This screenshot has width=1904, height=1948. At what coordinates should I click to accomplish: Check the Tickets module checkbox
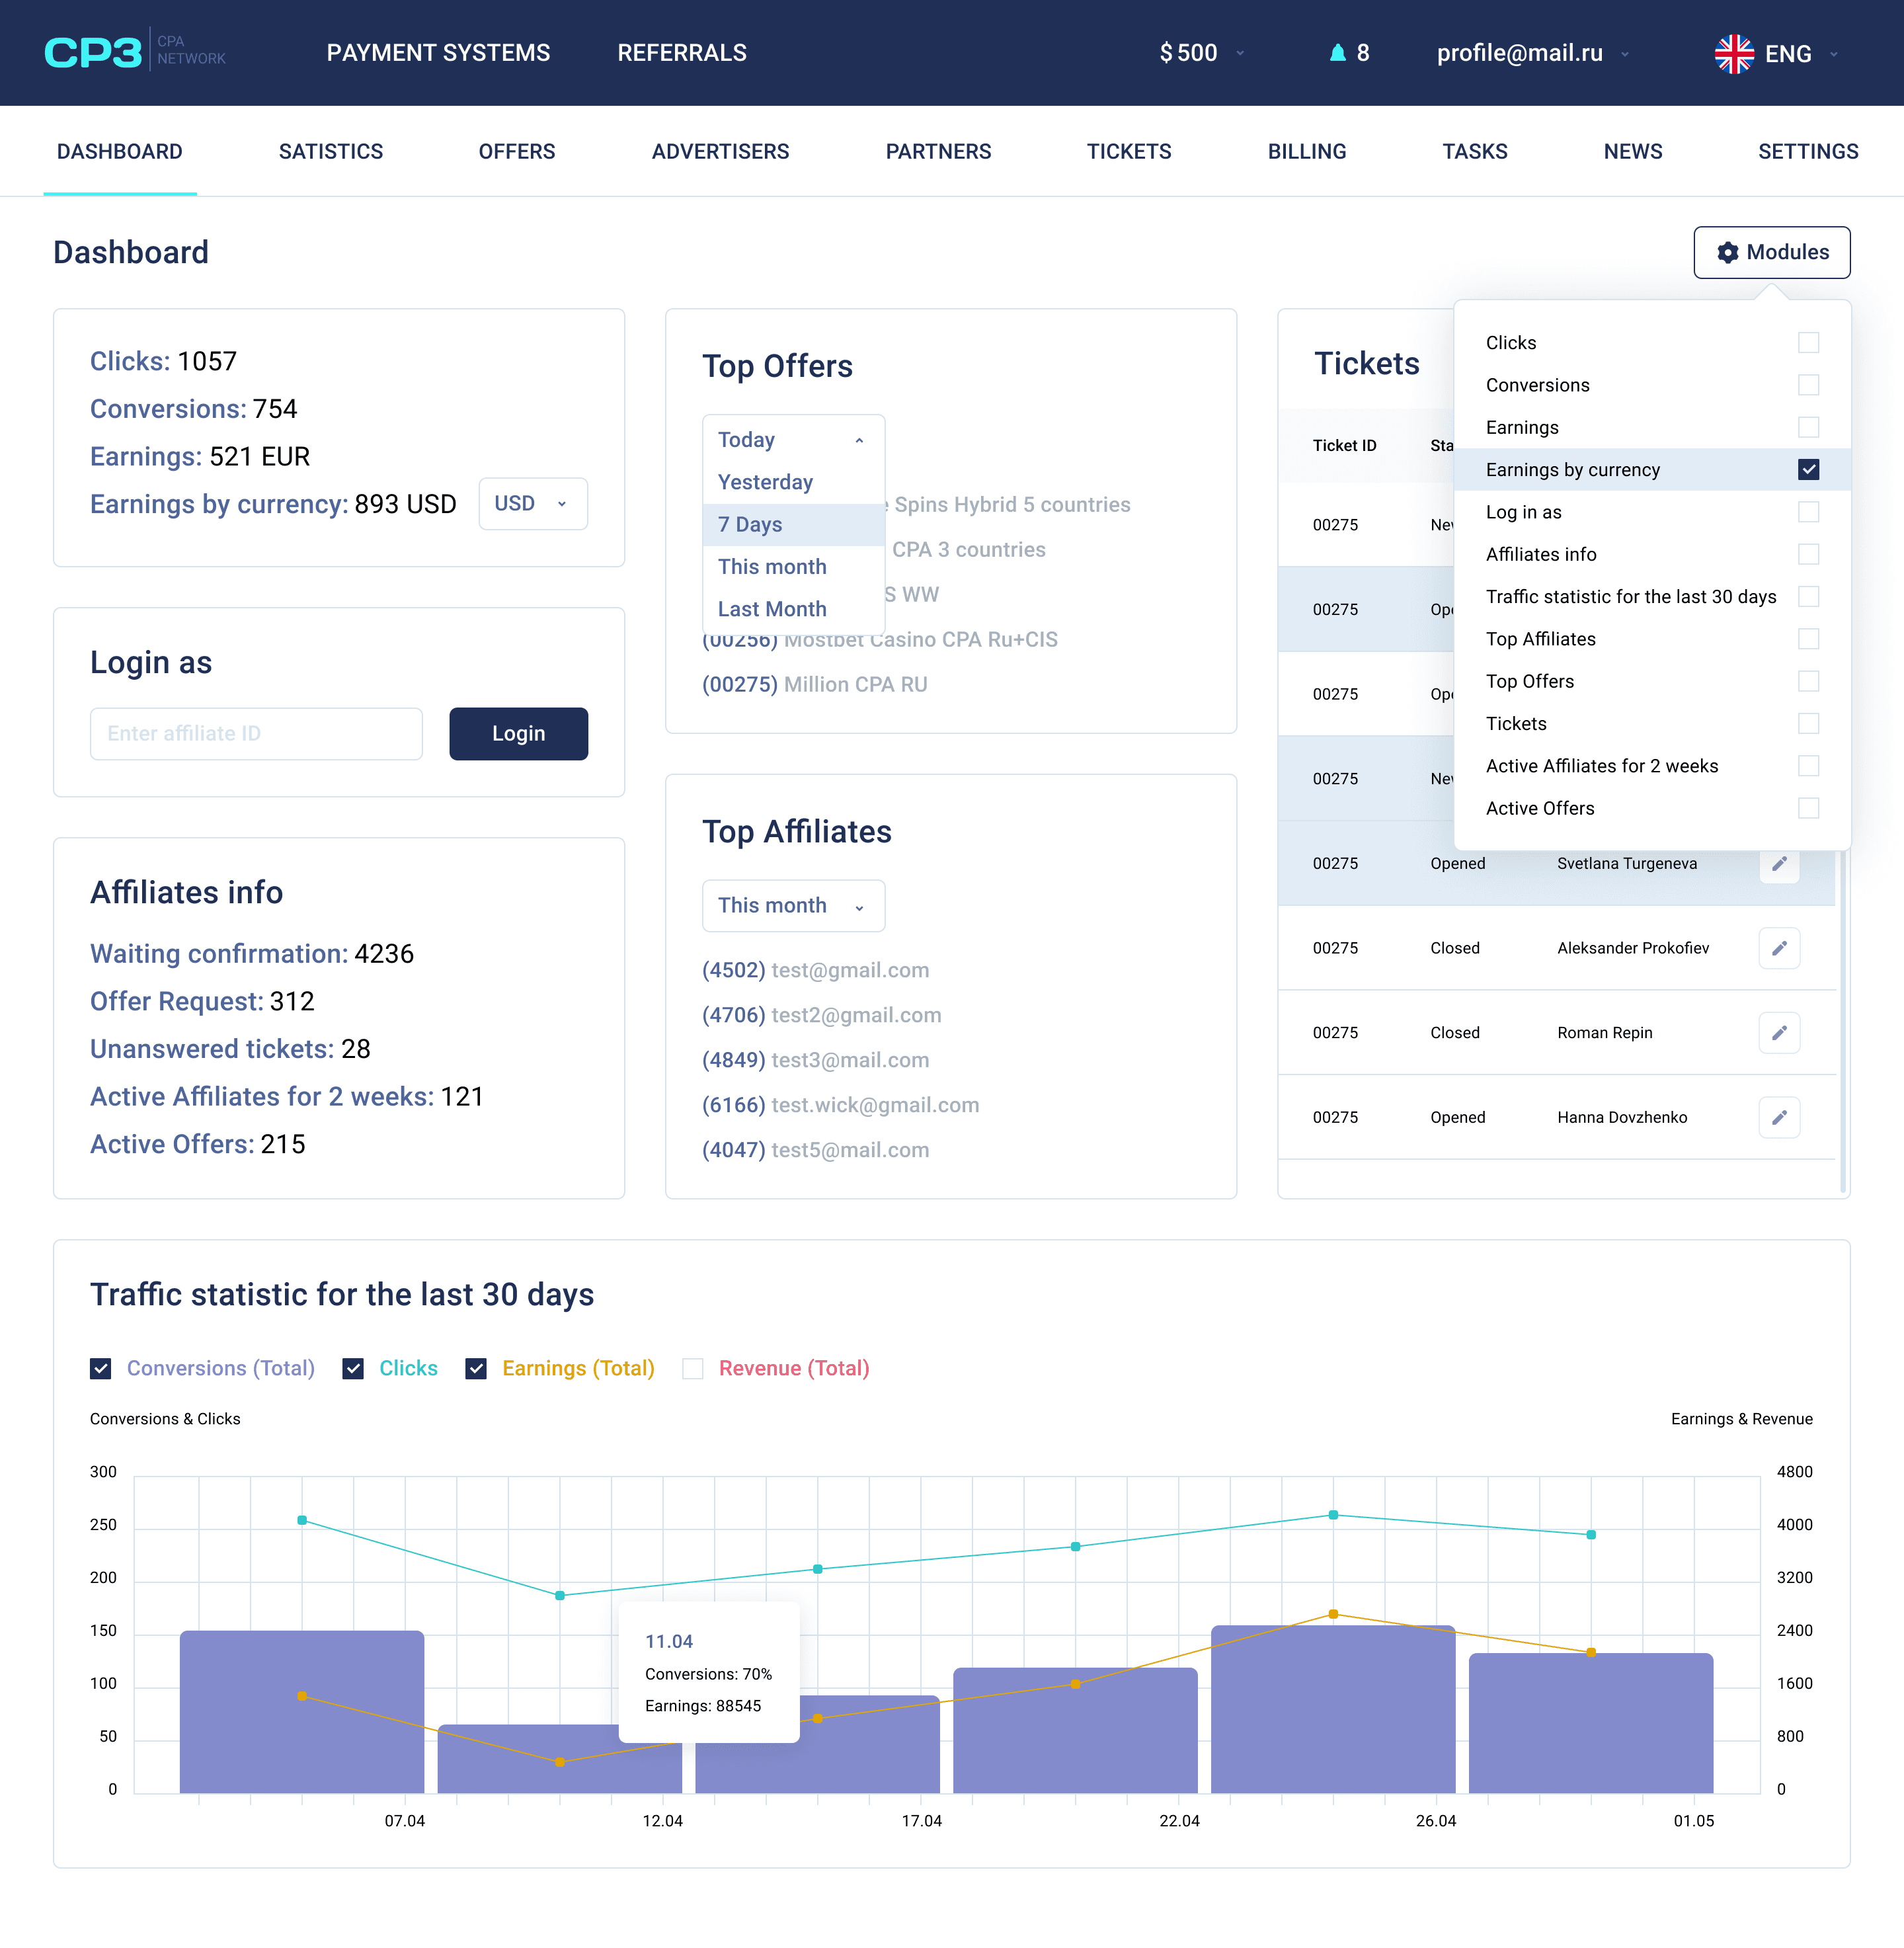(x=1808, y=724)
